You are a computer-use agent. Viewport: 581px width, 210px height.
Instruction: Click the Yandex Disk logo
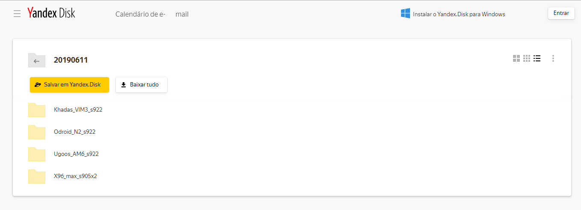[x=51, y=13]
